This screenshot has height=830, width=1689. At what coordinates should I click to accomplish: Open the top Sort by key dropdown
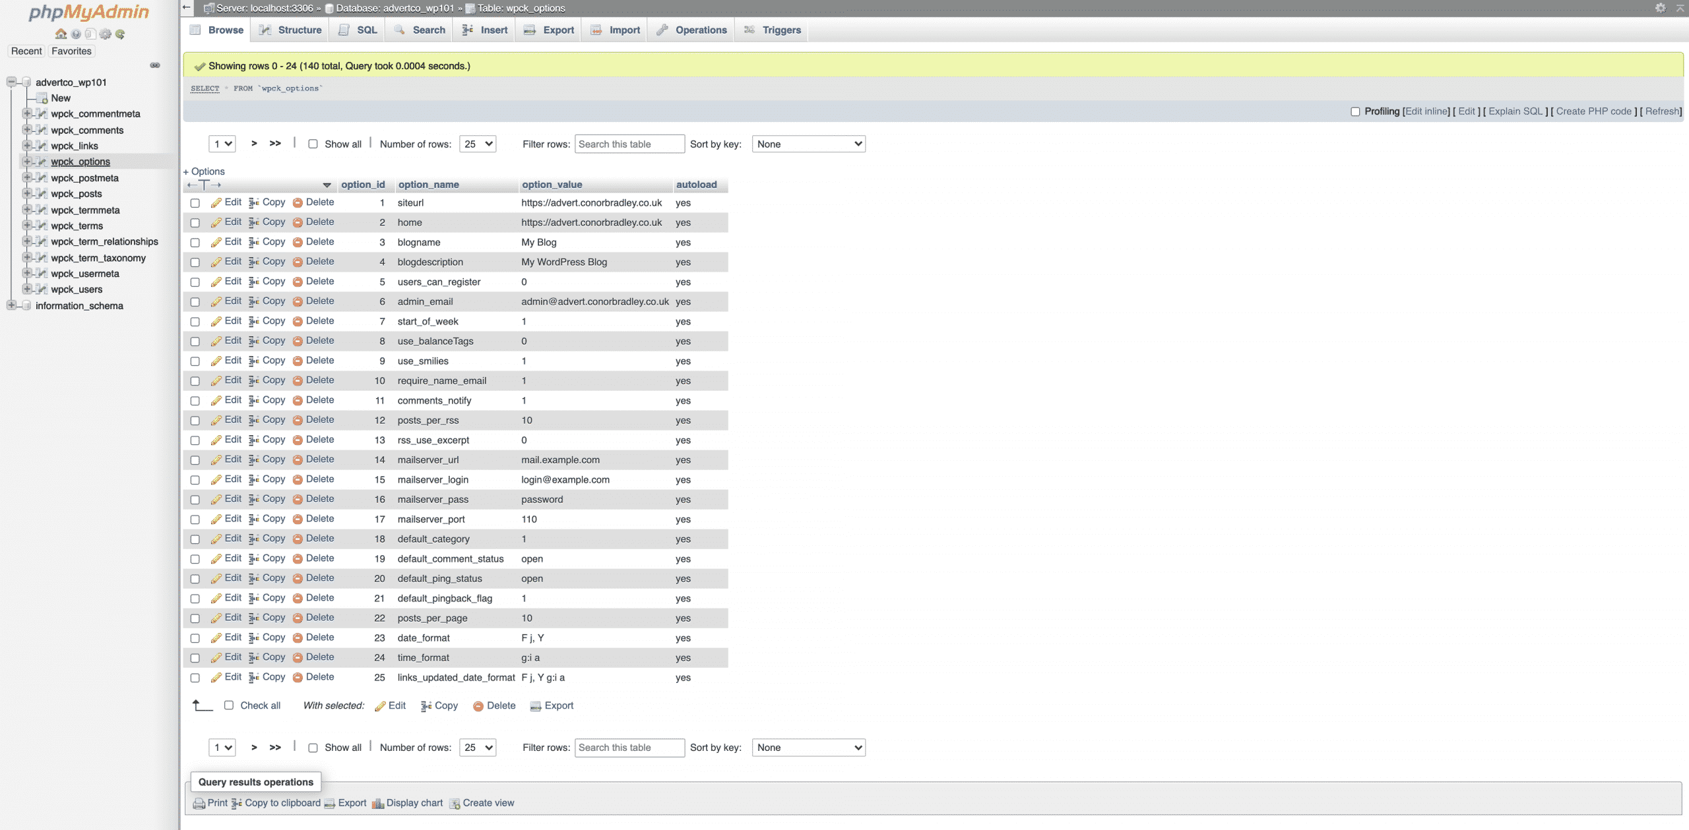click(x=809, y=144)
